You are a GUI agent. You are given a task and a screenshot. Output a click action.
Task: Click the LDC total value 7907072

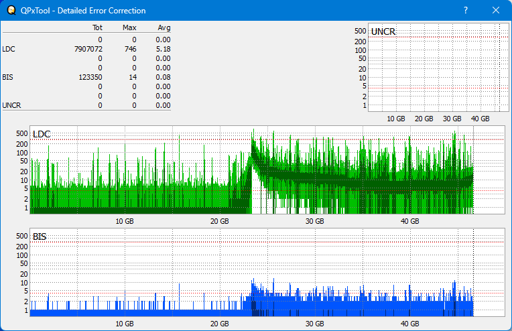[x=88, y=49]
